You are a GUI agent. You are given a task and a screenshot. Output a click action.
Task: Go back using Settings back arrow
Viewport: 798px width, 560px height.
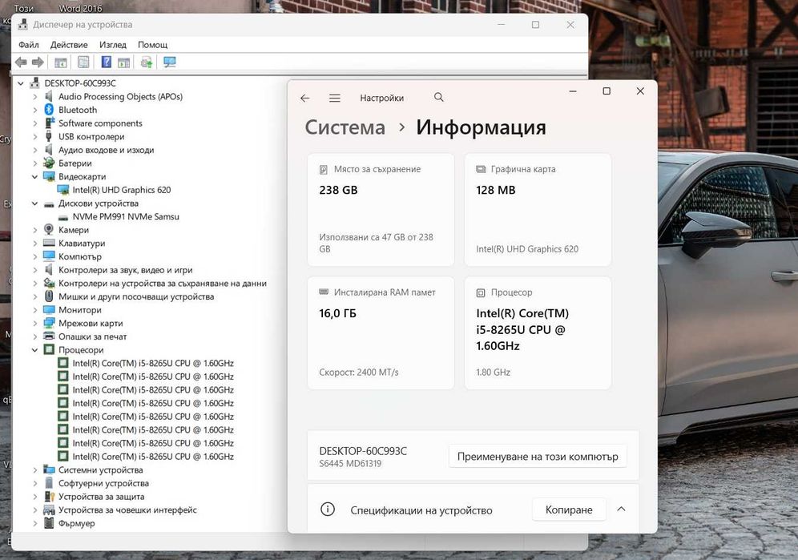[304, 98]
